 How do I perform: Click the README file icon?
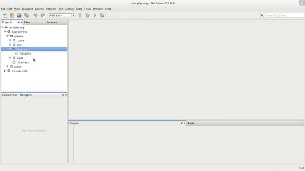[x=17, y=53]
